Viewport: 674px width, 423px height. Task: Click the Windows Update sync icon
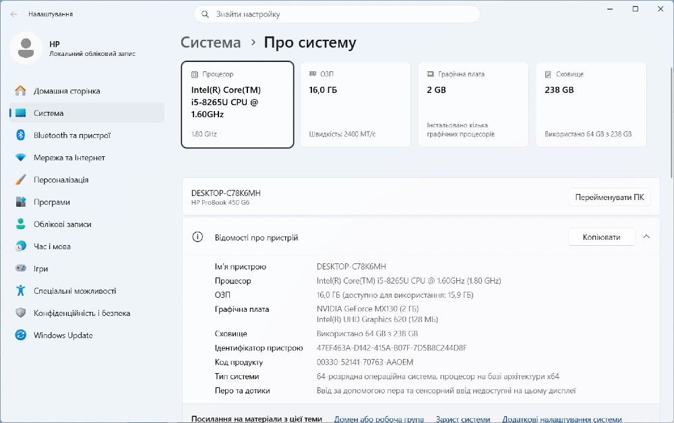[20, 335]
